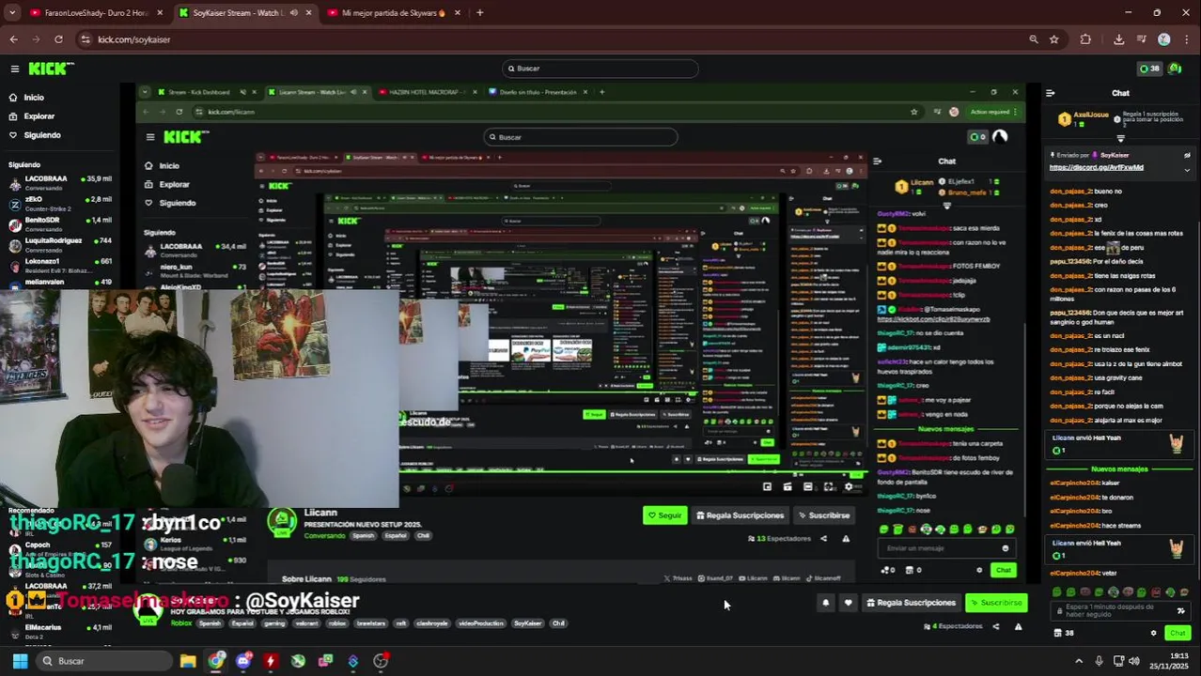Jump to Nuevos mensajes in chat

[1119, 469]
